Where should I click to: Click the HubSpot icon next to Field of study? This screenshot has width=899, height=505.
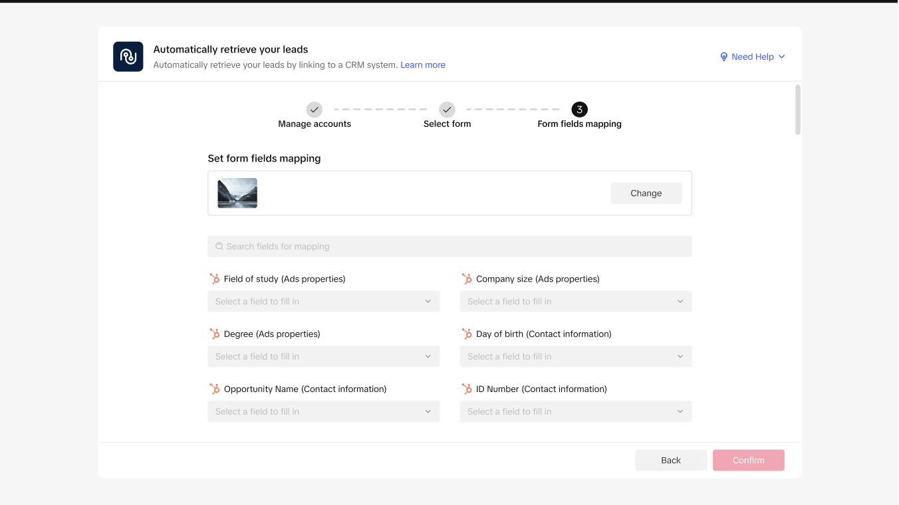click(x=215, y=279)
